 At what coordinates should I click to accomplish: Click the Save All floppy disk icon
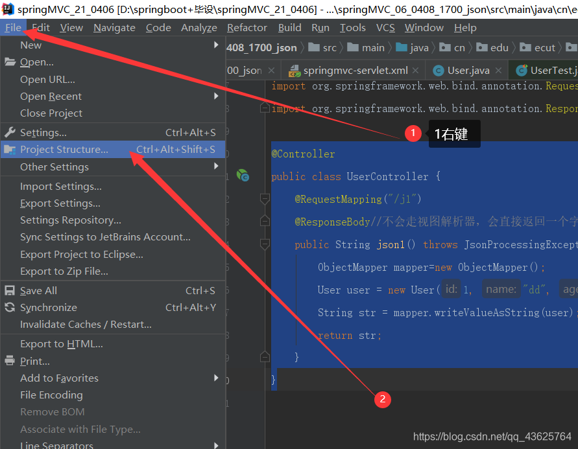pos(10,290)
